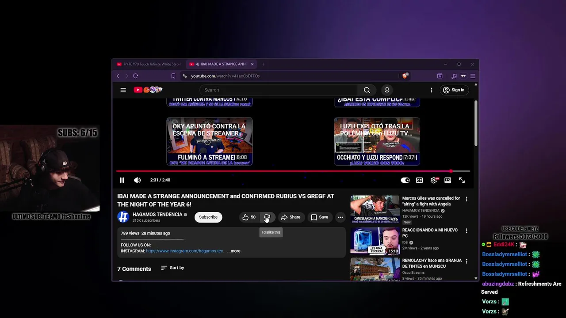
Task: Dislike the video thumbs down button
Action: (267, 217)
